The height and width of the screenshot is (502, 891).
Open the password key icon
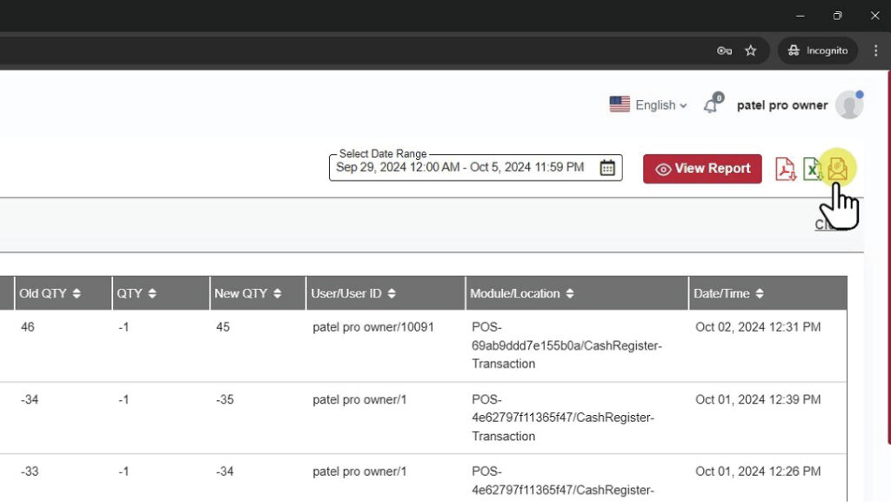724,50
